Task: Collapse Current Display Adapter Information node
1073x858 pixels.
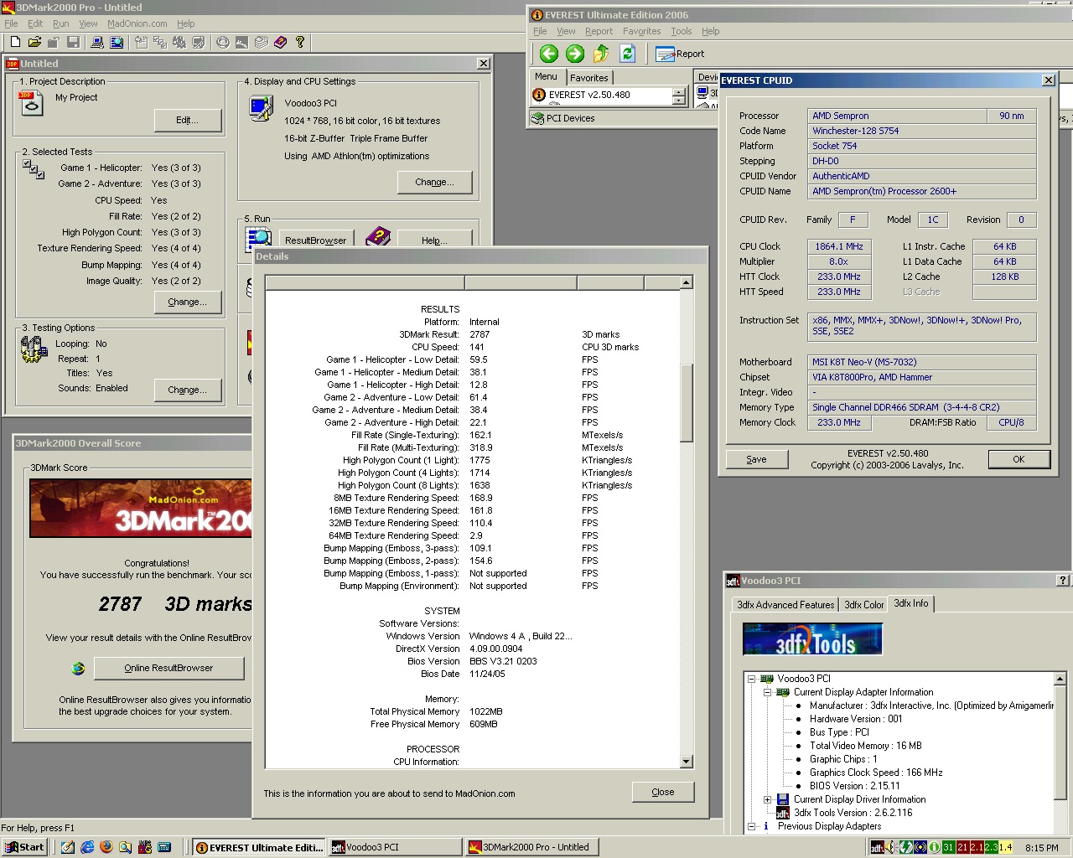Action: point(767,692)
